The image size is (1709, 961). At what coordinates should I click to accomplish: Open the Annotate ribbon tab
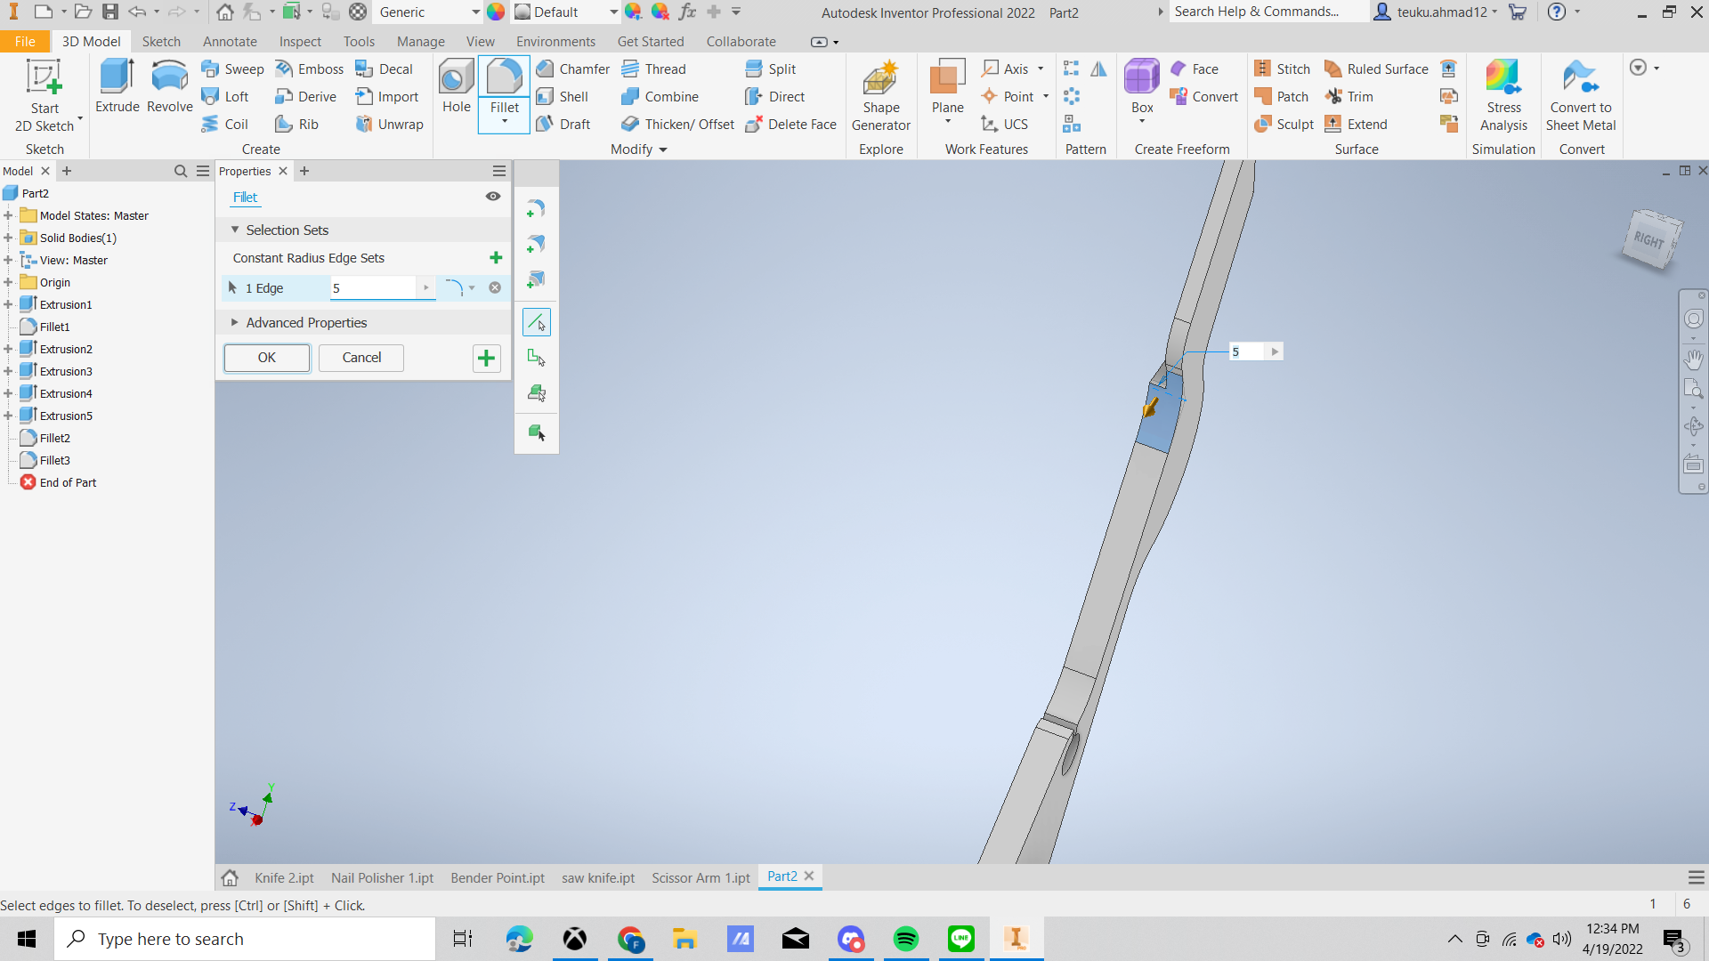[x=229, y=42]
